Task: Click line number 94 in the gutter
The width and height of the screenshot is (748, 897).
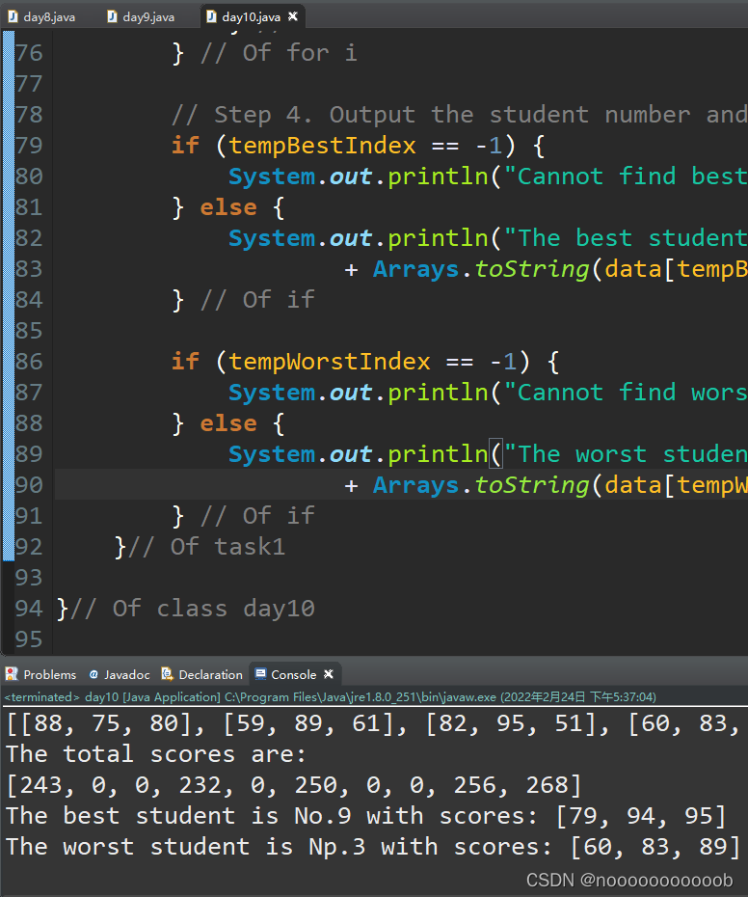Action: pyautogui.click(x=29, y=609)
